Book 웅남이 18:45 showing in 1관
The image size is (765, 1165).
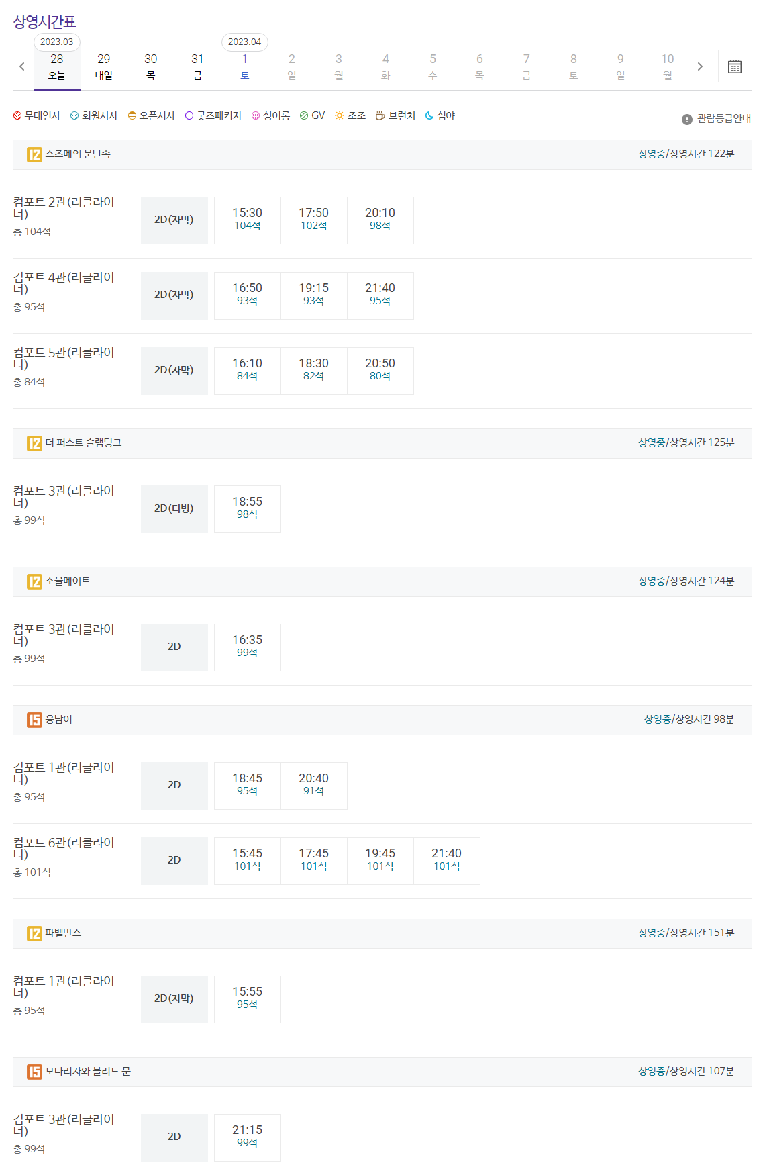click(247, 786)
